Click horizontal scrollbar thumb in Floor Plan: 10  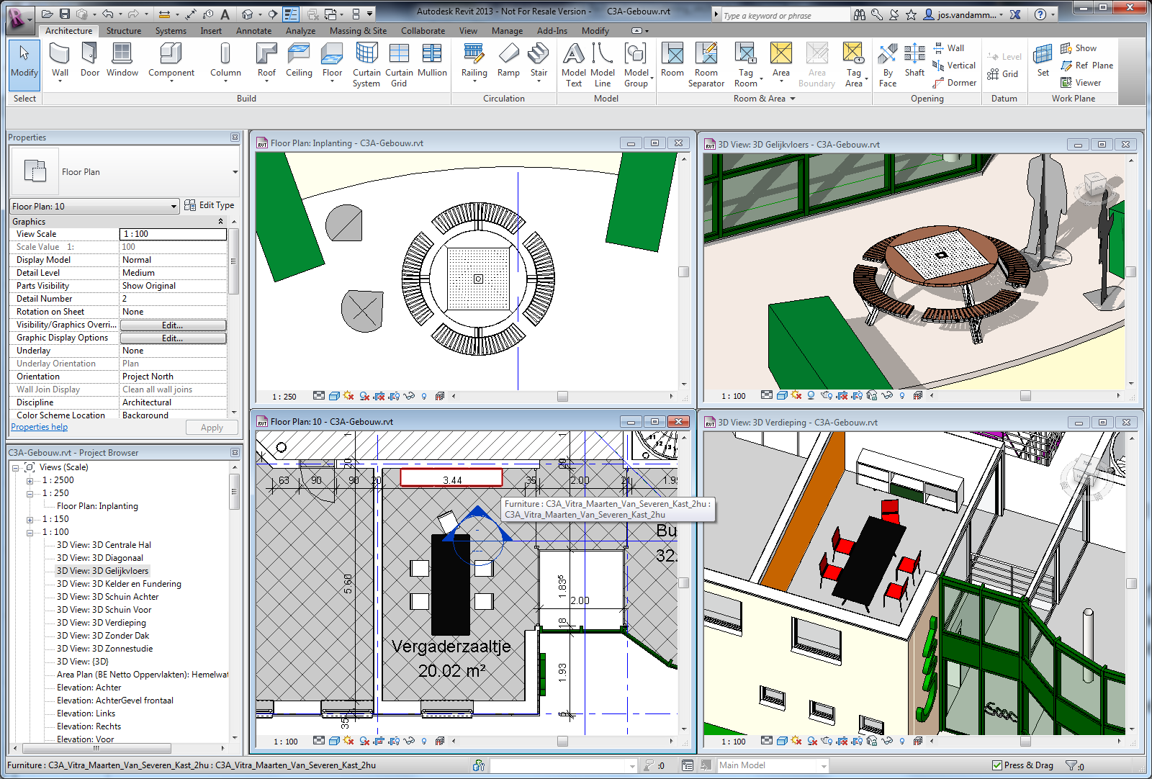click(x=562, y=741)
